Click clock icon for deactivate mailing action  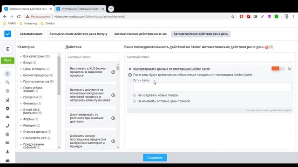pos(113,118)
